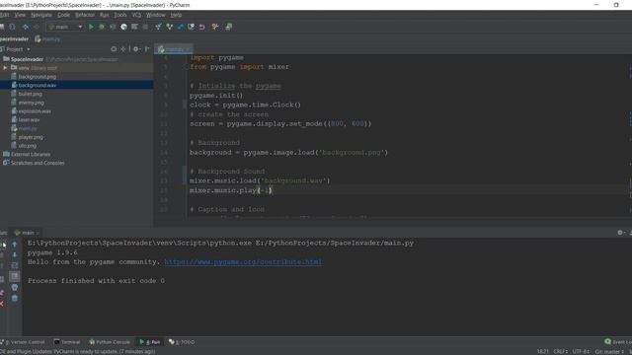Open the Tools menu
632x355 pixels.
tap(120, 15)
